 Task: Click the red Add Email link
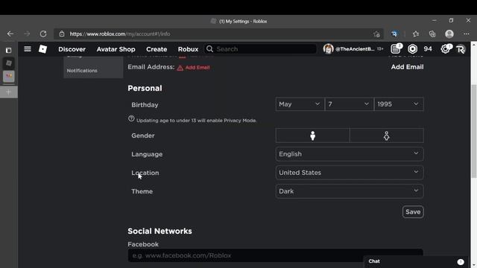198,68
